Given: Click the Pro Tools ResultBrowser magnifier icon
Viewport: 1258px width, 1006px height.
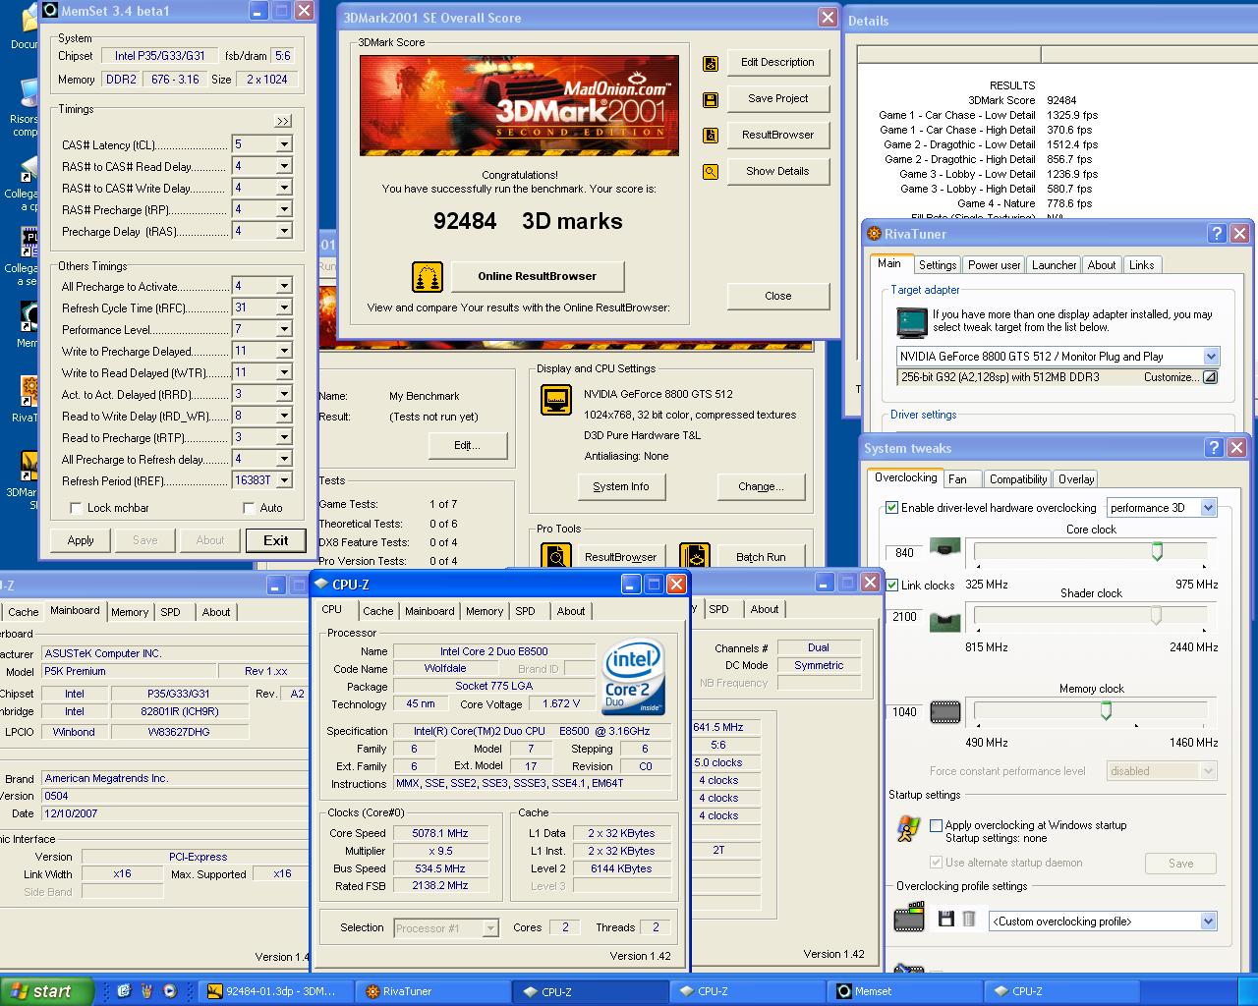Looking at the screenshot, I should [x=556, y=557].
